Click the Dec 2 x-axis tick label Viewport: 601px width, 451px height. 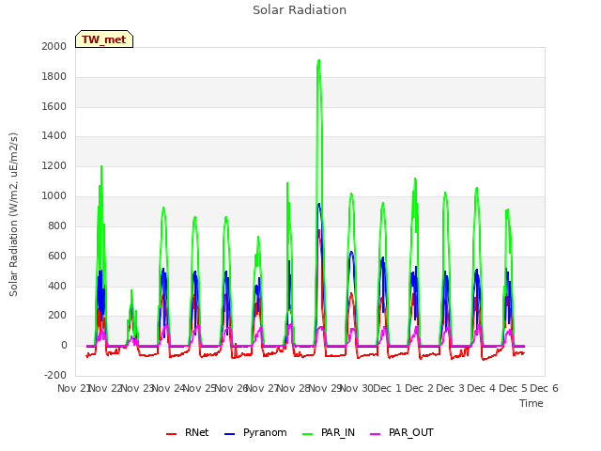click(x=419, y=388)
